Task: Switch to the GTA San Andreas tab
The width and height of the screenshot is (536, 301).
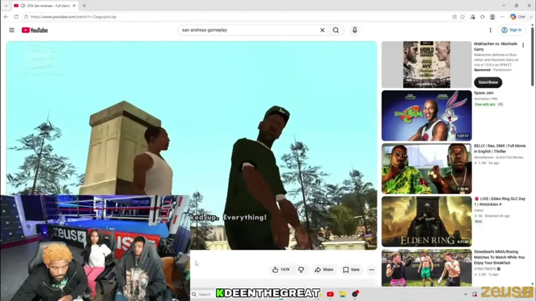Action: coord(45,5)
